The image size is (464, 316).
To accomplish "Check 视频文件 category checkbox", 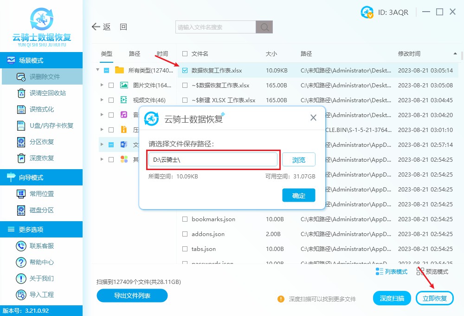I will click(x=111, y=100).
